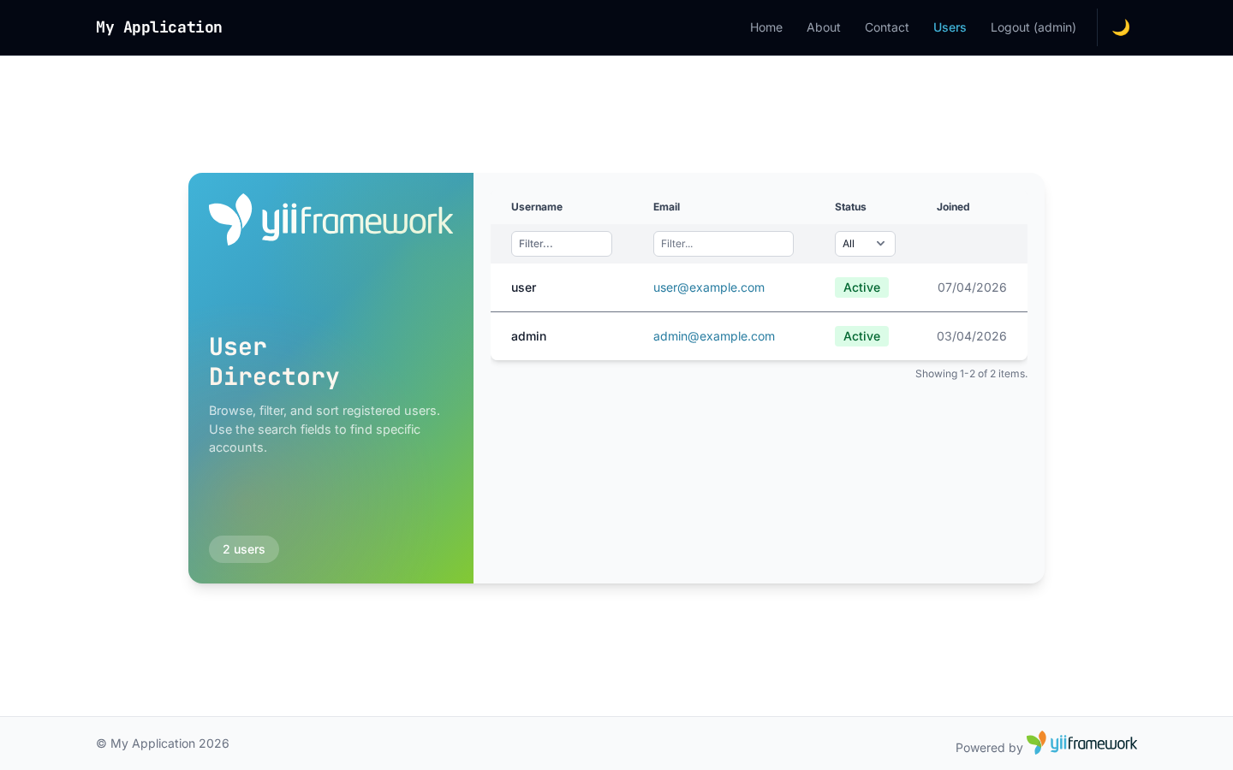Sort users by the Joined column
This screenshot has height=770, width=1233.
tap(953, 206)
